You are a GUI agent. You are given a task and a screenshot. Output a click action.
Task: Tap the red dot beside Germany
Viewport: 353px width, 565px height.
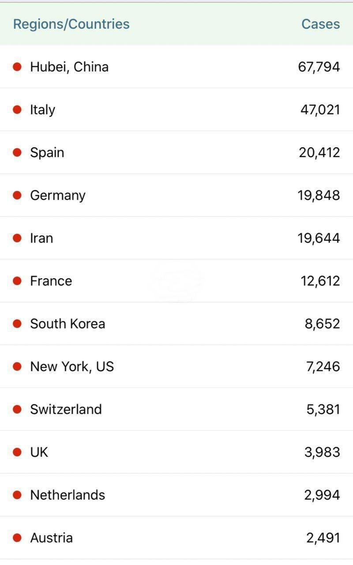17,195
